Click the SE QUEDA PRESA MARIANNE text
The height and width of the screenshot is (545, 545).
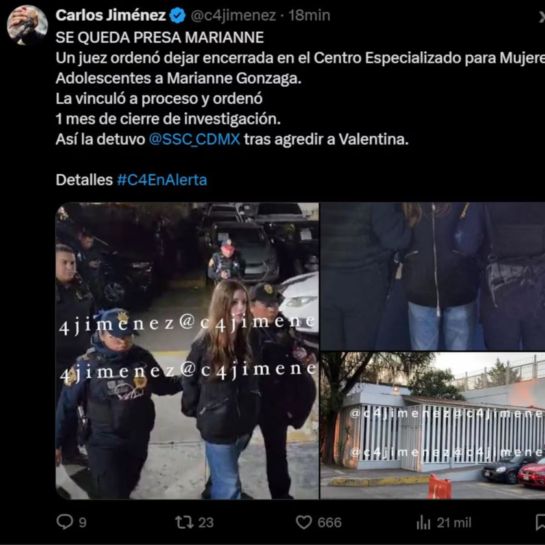point(160,38)
